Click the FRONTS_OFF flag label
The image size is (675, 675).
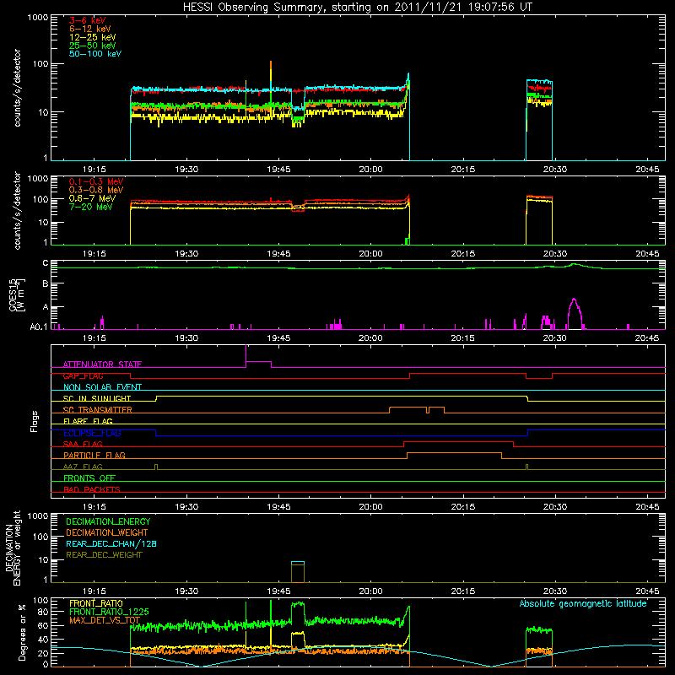[89, 478]
